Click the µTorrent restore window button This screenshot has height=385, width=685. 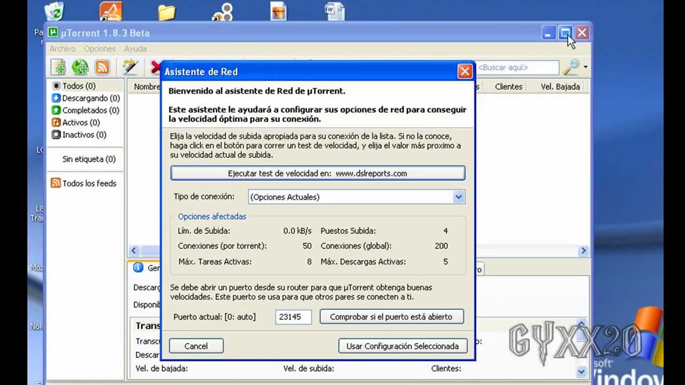click(x=565, y=33)
